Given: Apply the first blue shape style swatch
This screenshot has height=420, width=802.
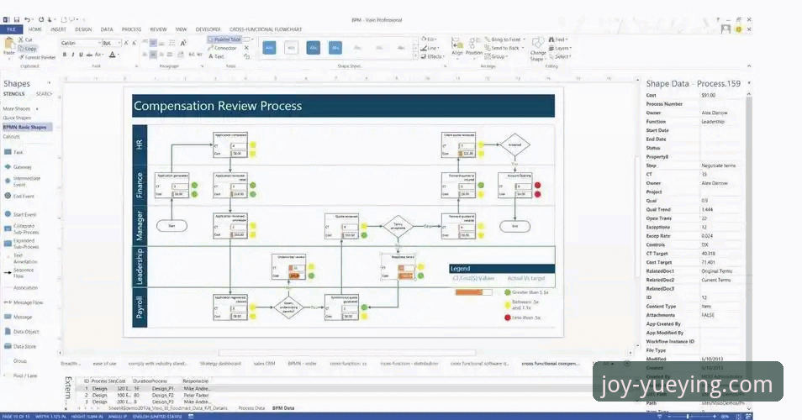Looking at the screenshot, I should point(270,48).
